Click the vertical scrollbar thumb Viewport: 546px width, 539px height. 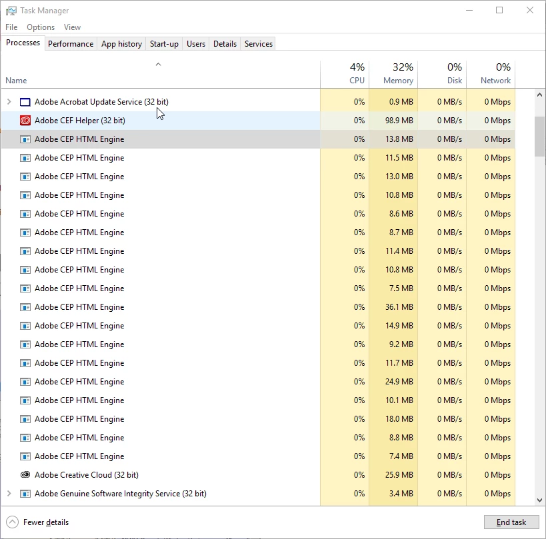[x=540, y=137]
